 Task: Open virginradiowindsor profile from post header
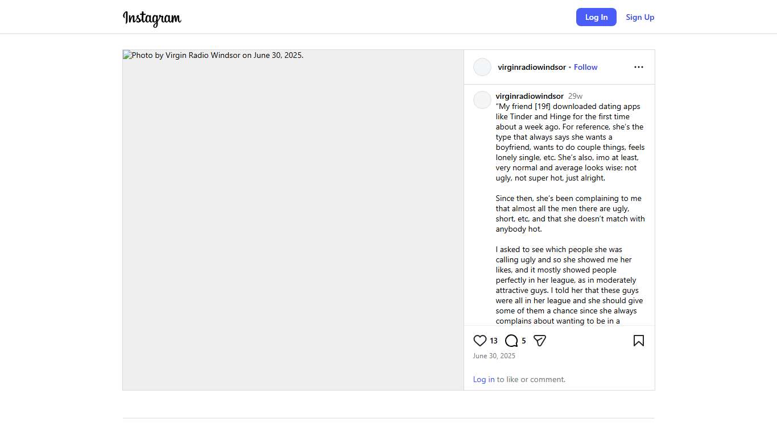pyautogui.click(x=532, y=67)
